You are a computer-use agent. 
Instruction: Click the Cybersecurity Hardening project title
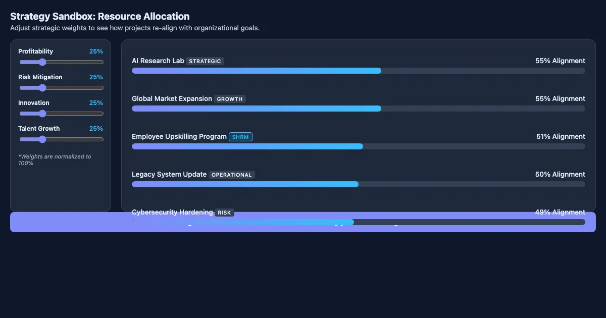[172, 212]
